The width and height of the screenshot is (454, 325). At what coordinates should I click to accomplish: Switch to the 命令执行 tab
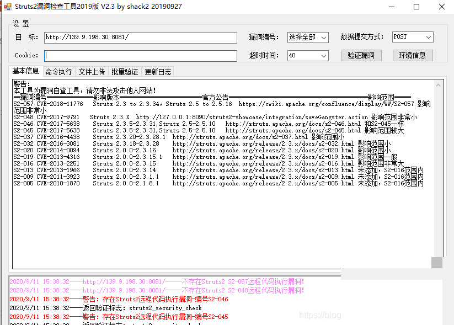59,72
